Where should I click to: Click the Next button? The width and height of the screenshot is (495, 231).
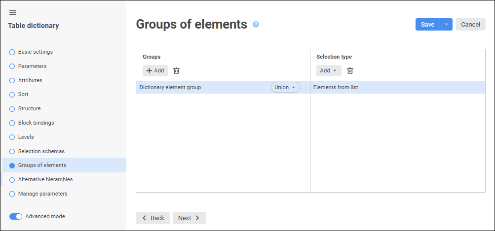pyautogui.click(x=189, y=218)
